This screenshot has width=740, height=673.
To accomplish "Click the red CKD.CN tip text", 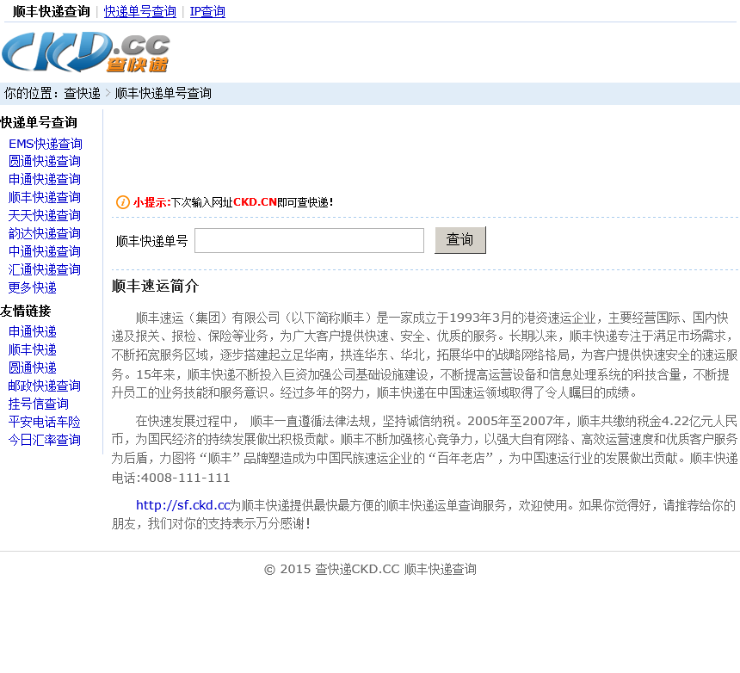I will coord(255,202).
